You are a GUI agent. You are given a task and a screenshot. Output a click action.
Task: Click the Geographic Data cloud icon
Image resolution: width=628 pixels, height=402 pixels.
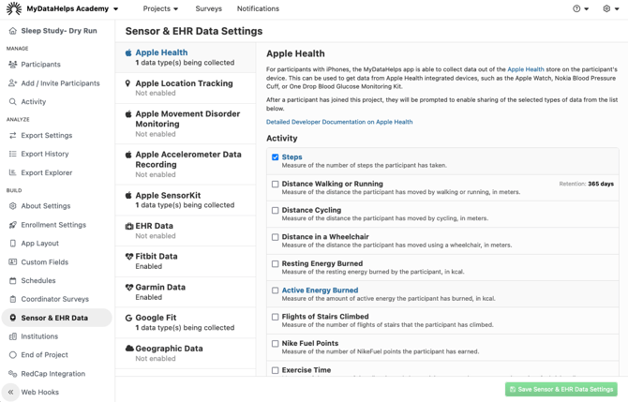pos(129,349)
